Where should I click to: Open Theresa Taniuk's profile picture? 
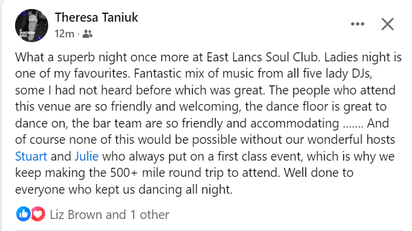coord(31,25)
